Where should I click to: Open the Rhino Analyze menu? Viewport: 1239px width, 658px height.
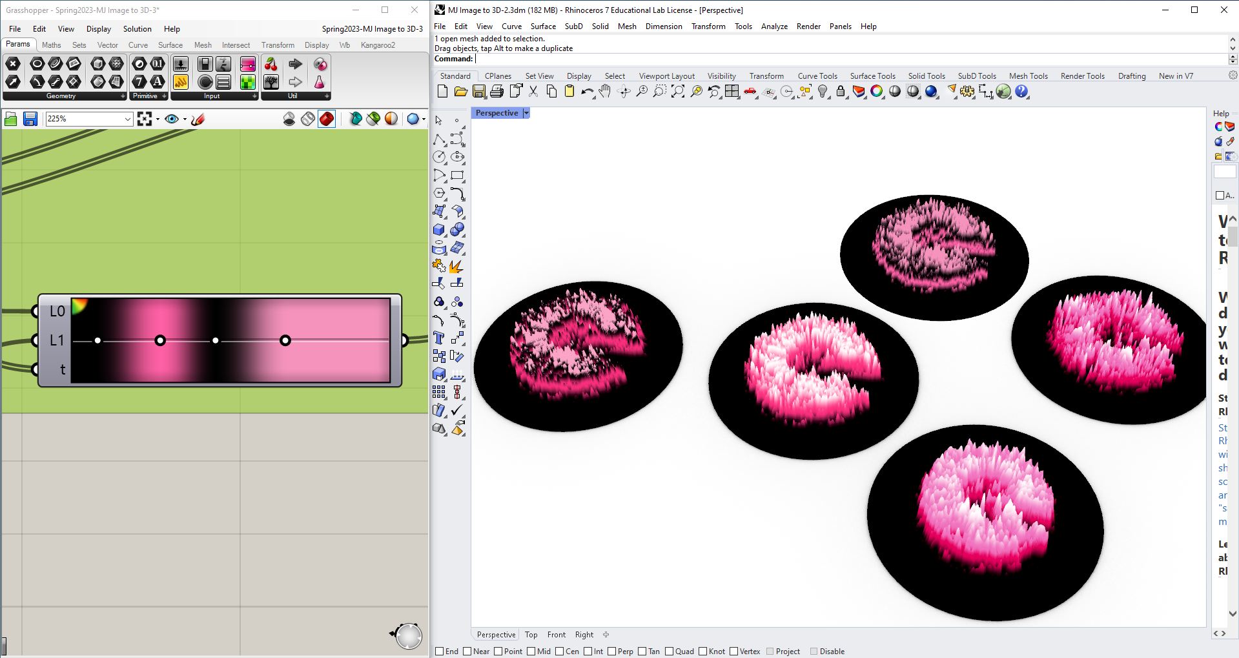click(x=774, y=26)
